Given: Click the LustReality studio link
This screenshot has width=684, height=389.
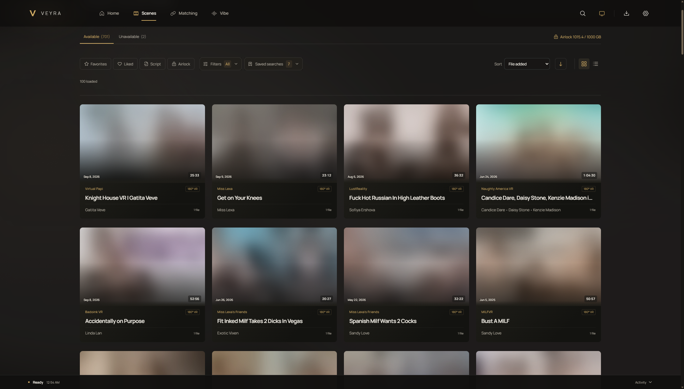Looking at the screenshot, I should [358, 189].
